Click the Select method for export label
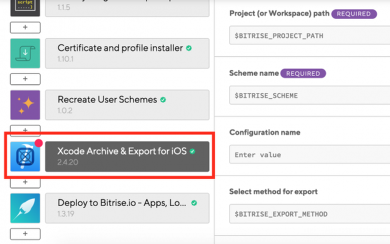This screenshot has width=390, height=244. click(x=273, y=191)
